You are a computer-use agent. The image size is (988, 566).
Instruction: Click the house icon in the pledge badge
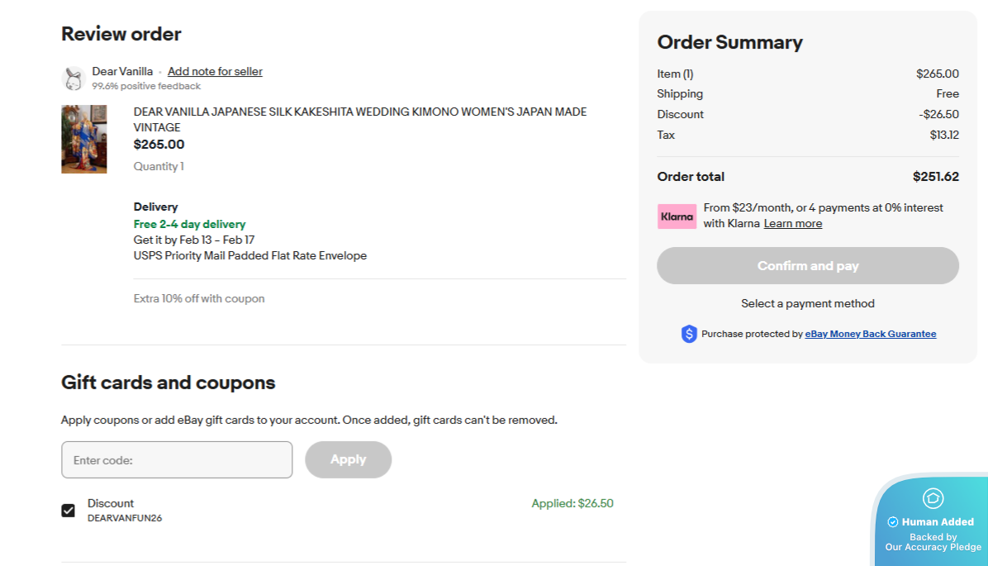click(x=933, y=498)
